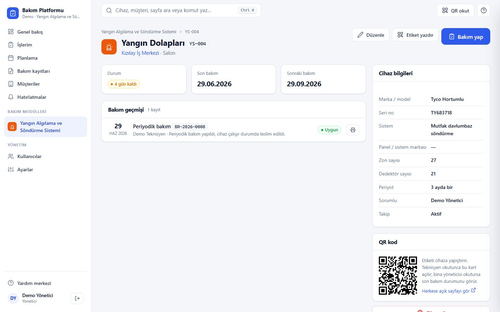The width and height of the screenshot is (500, 312).
Task: Open Müşteriler from the sidebar
Action: 45,84
